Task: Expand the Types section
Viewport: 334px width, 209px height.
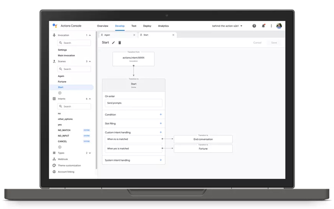Action: pos(90,153)
